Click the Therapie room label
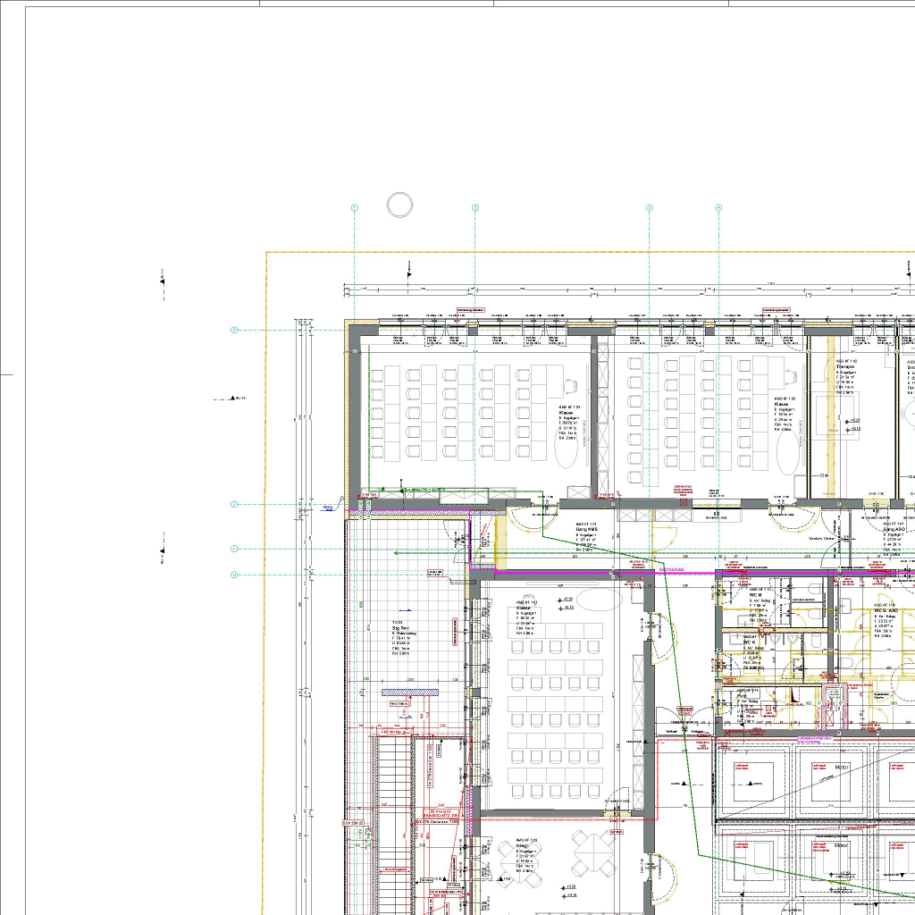Screen dimensions: 915x915 click(x=845, y=367)
